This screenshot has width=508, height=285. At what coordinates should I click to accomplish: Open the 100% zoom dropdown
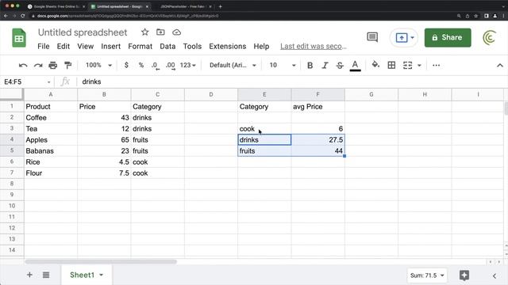click(98, 65)
